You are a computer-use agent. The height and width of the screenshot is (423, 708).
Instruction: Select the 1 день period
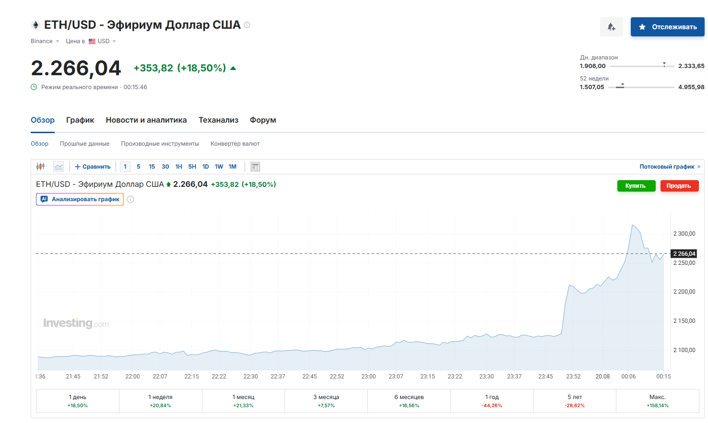(x=78, y=401)
